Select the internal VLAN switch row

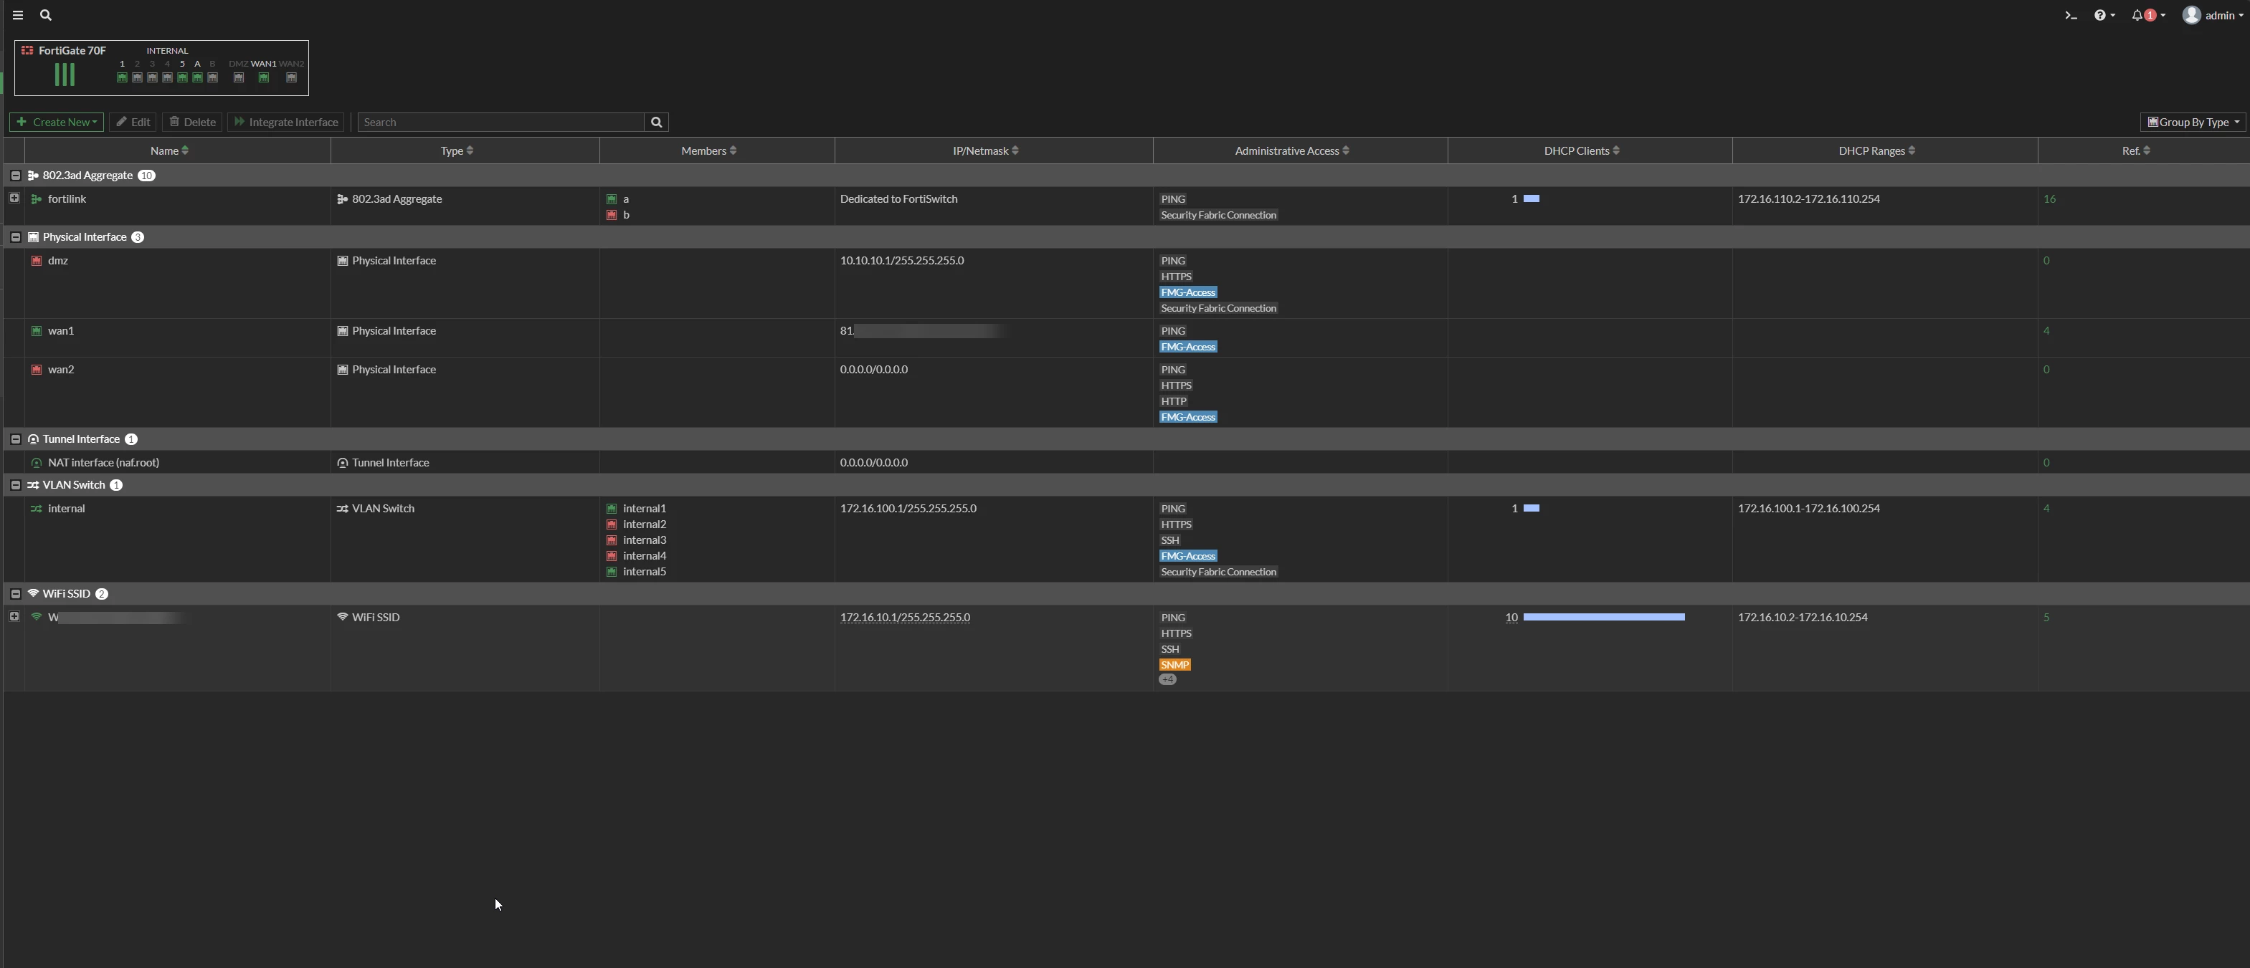coord(1126,540)
